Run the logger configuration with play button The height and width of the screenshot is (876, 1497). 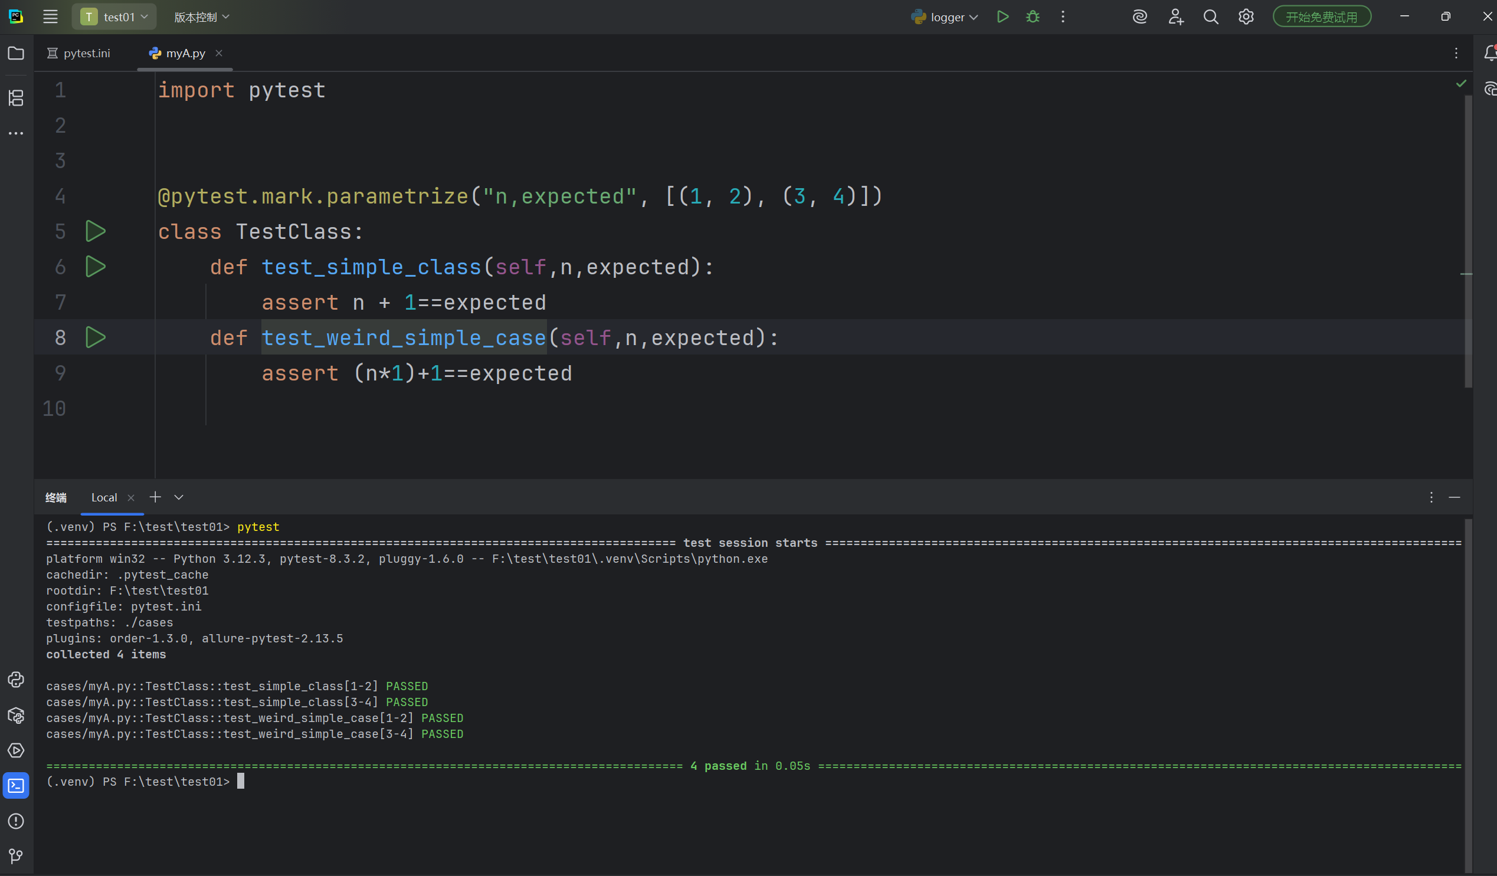[1003, 17]
